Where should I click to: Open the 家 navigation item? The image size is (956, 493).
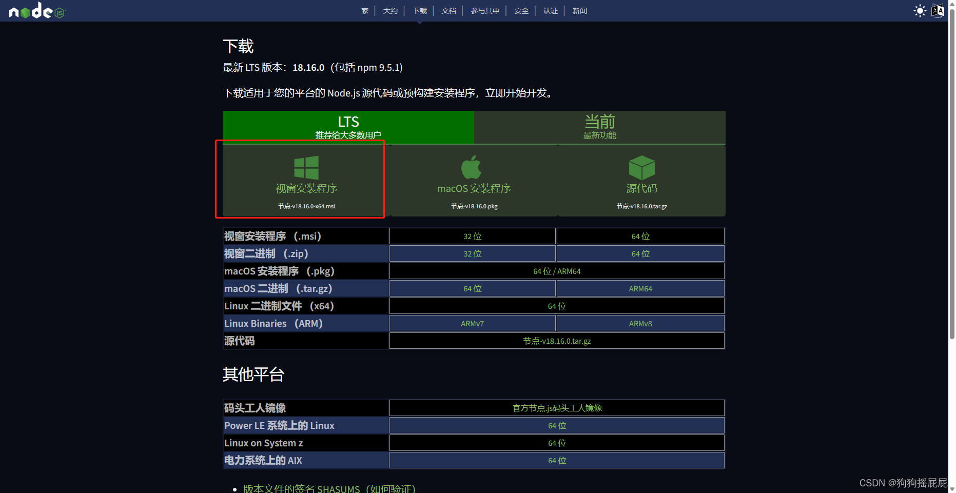[365, 11]
